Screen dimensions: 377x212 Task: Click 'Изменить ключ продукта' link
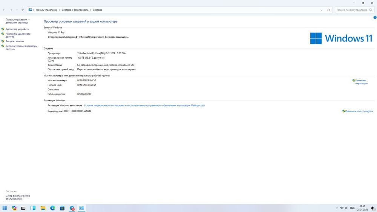(359, 111)
